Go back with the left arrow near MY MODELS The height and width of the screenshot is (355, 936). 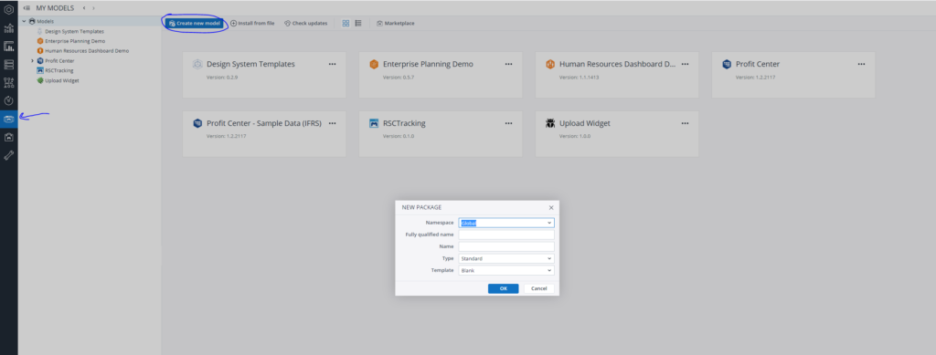tap(84, 7)
